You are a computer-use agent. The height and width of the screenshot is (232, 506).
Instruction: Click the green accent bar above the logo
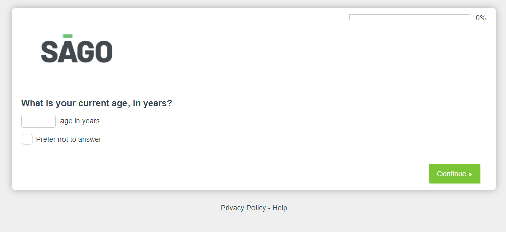point(68,36)
